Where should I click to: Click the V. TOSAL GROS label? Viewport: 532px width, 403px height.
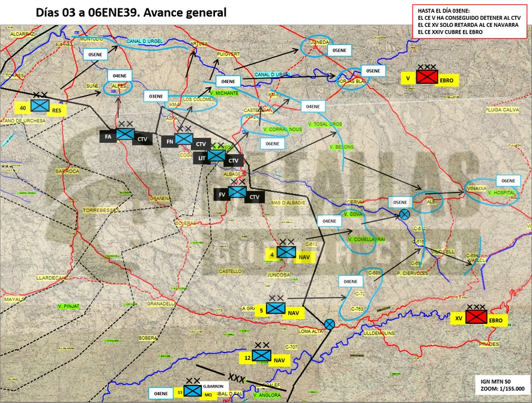[325, 124]
